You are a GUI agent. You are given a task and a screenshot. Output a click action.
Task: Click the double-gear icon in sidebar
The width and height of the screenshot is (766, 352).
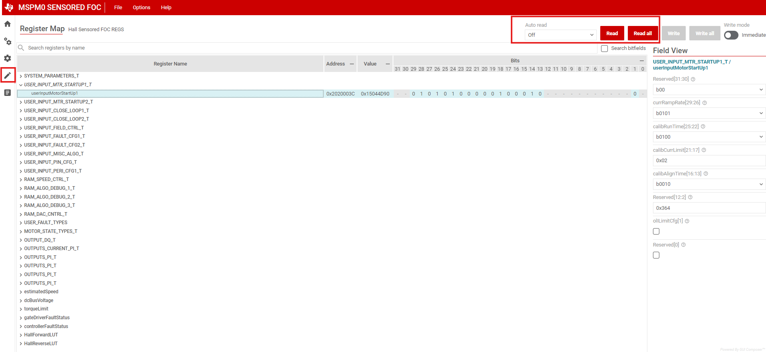coord(8,41)
